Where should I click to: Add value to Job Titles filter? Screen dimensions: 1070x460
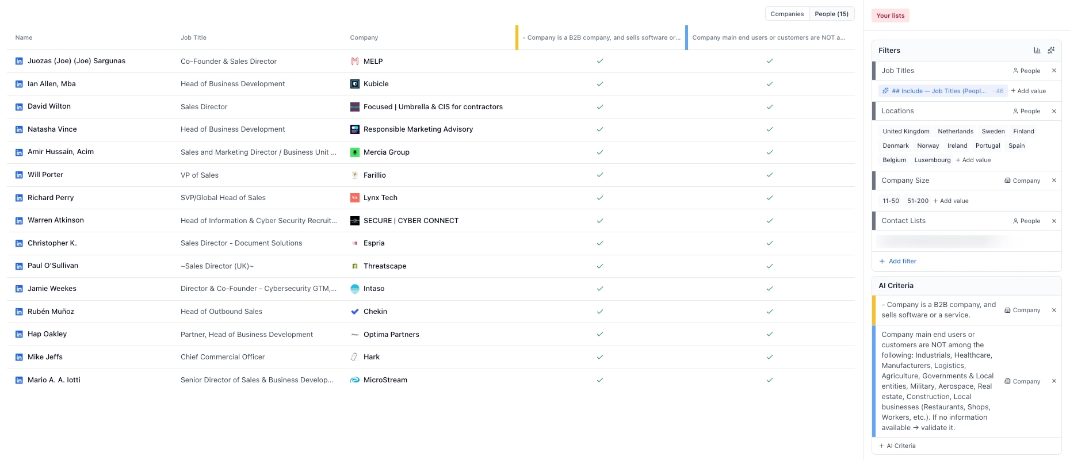coord(1029,91)
